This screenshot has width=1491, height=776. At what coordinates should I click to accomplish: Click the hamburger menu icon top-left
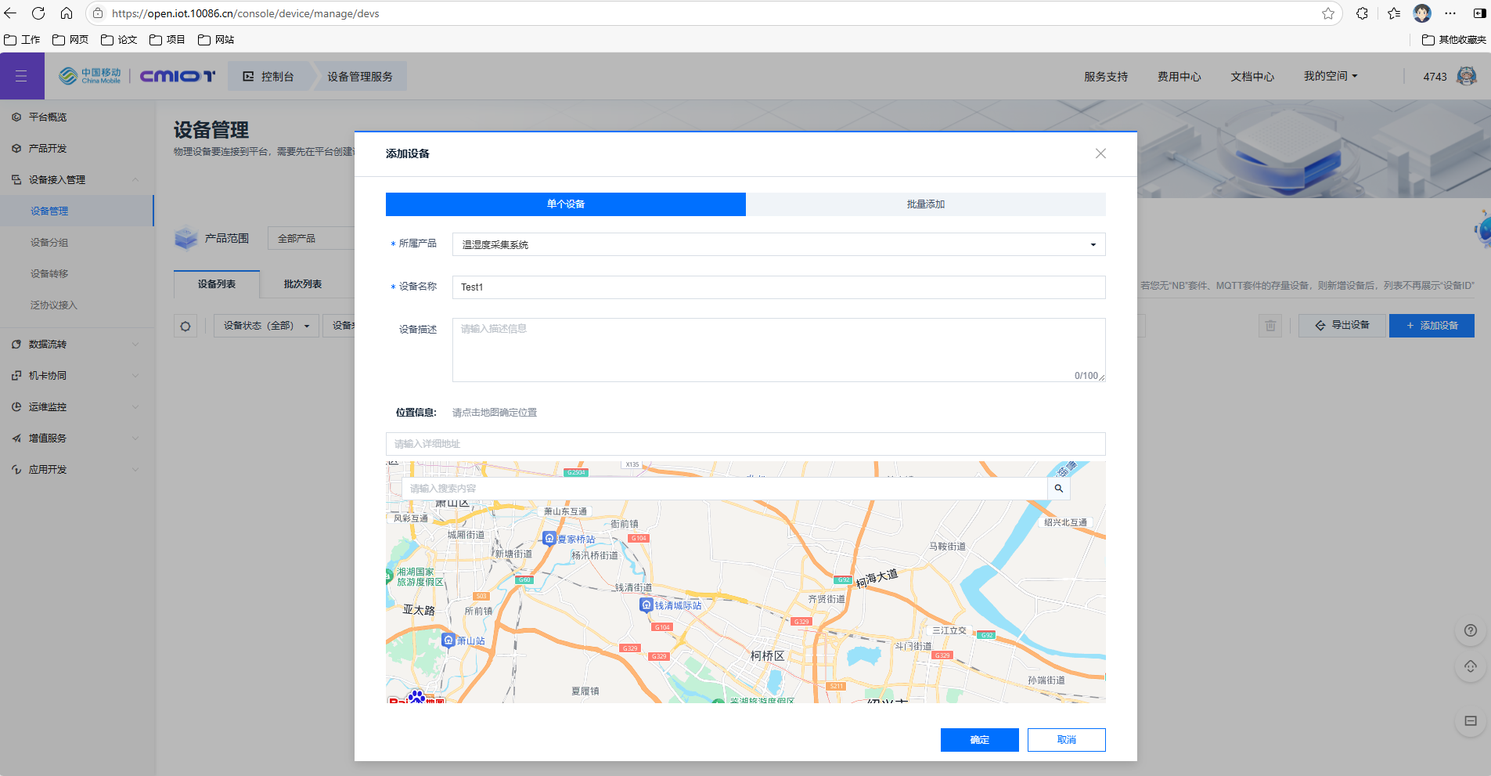click(22, 75)
